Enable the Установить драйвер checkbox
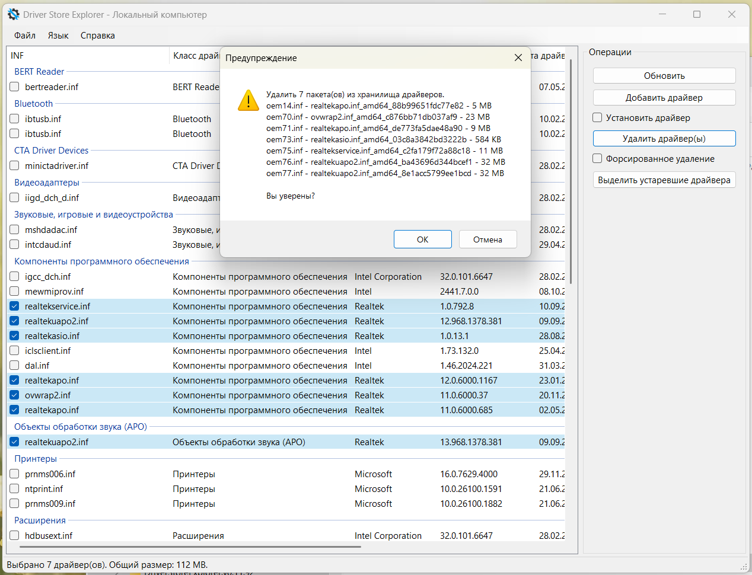This screenshot has height=575, width=752. coord(597,118)
